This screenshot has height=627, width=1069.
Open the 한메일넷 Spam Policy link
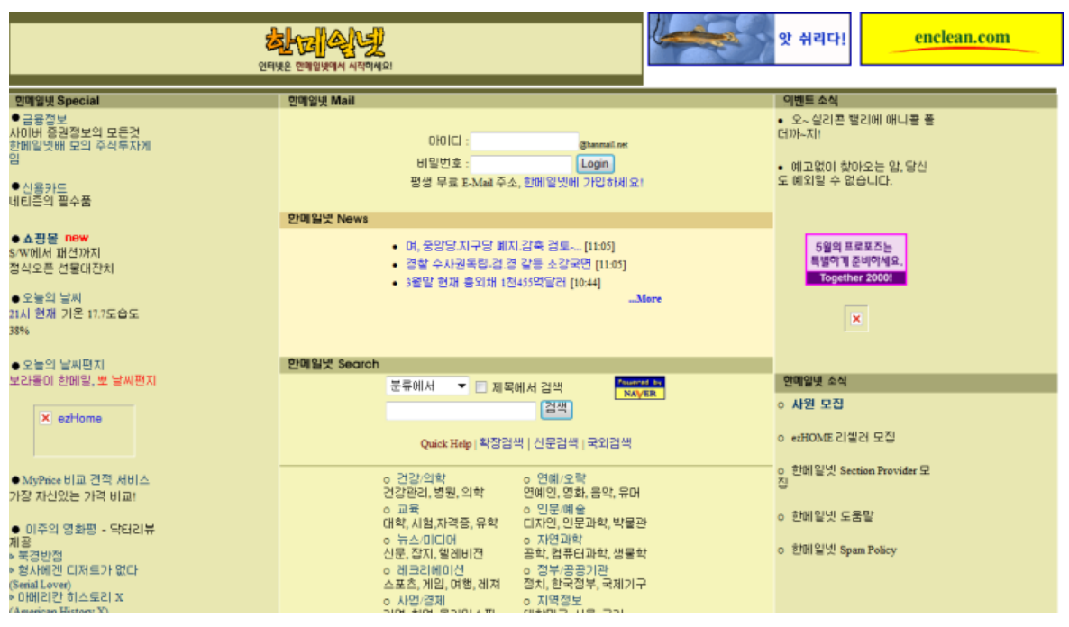point(844,550)
